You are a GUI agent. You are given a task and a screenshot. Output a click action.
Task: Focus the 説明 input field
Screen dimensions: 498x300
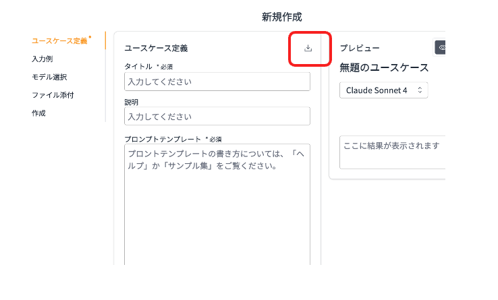217,116
